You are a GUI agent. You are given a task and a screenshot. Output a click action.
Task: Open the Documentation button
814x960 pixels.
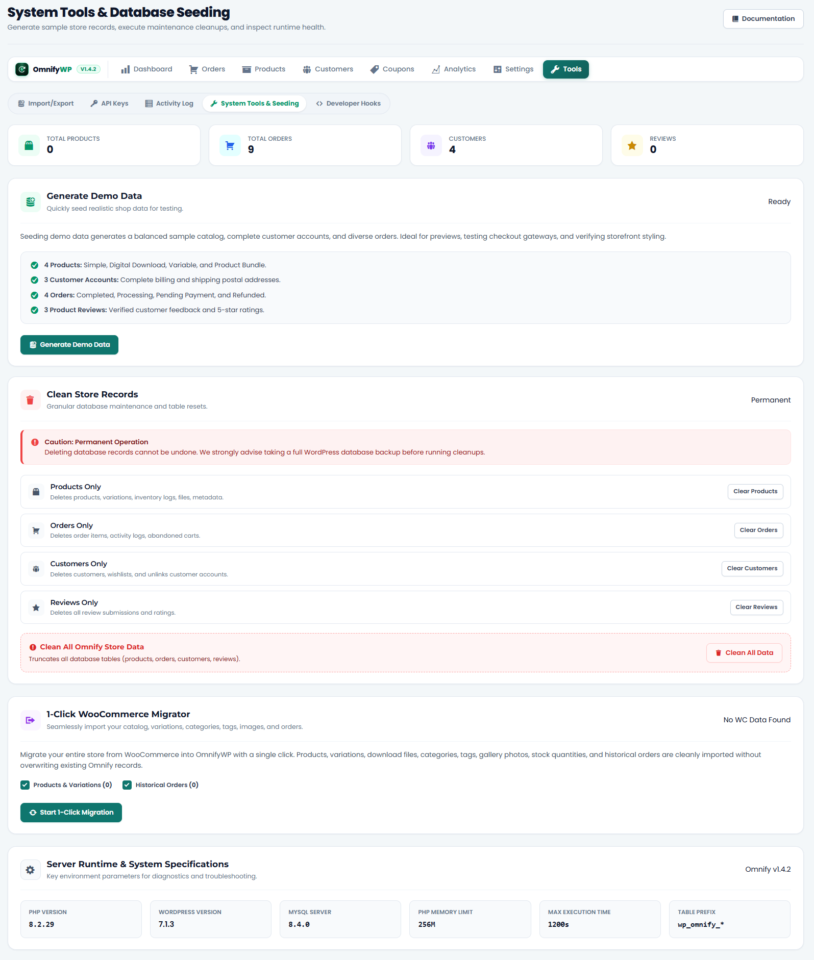763,19
